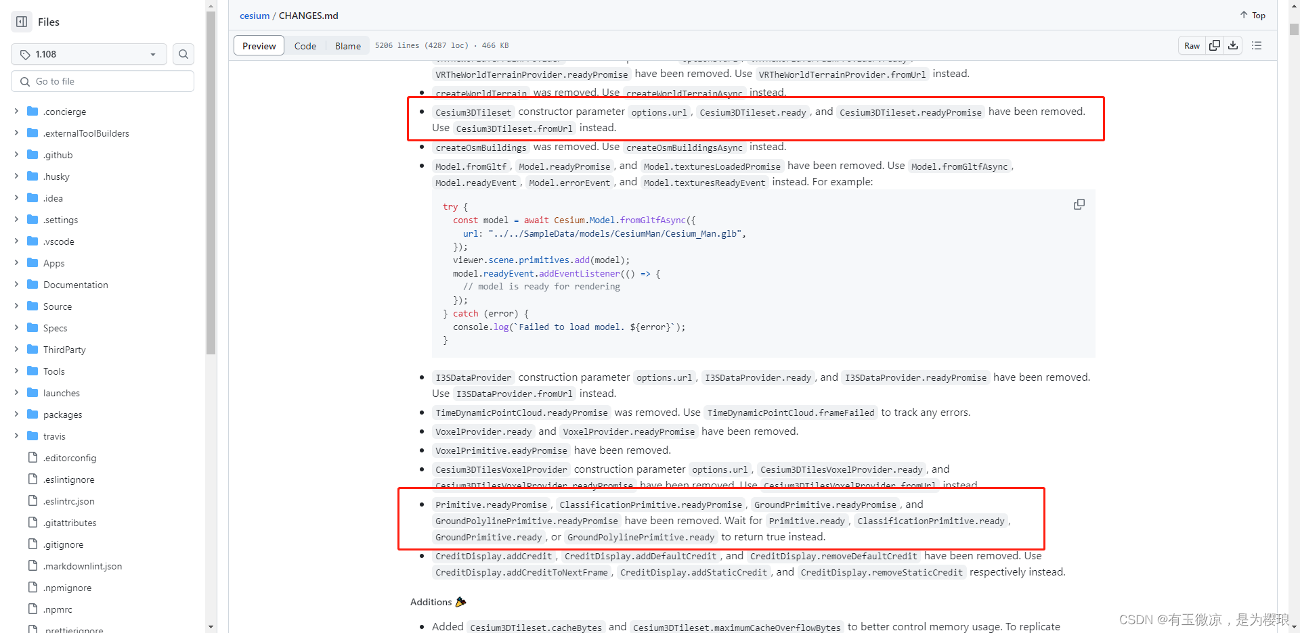The image size is (1300, 633).
Task: Expand the .github folder chevron
Action: [x=16, y=154]
